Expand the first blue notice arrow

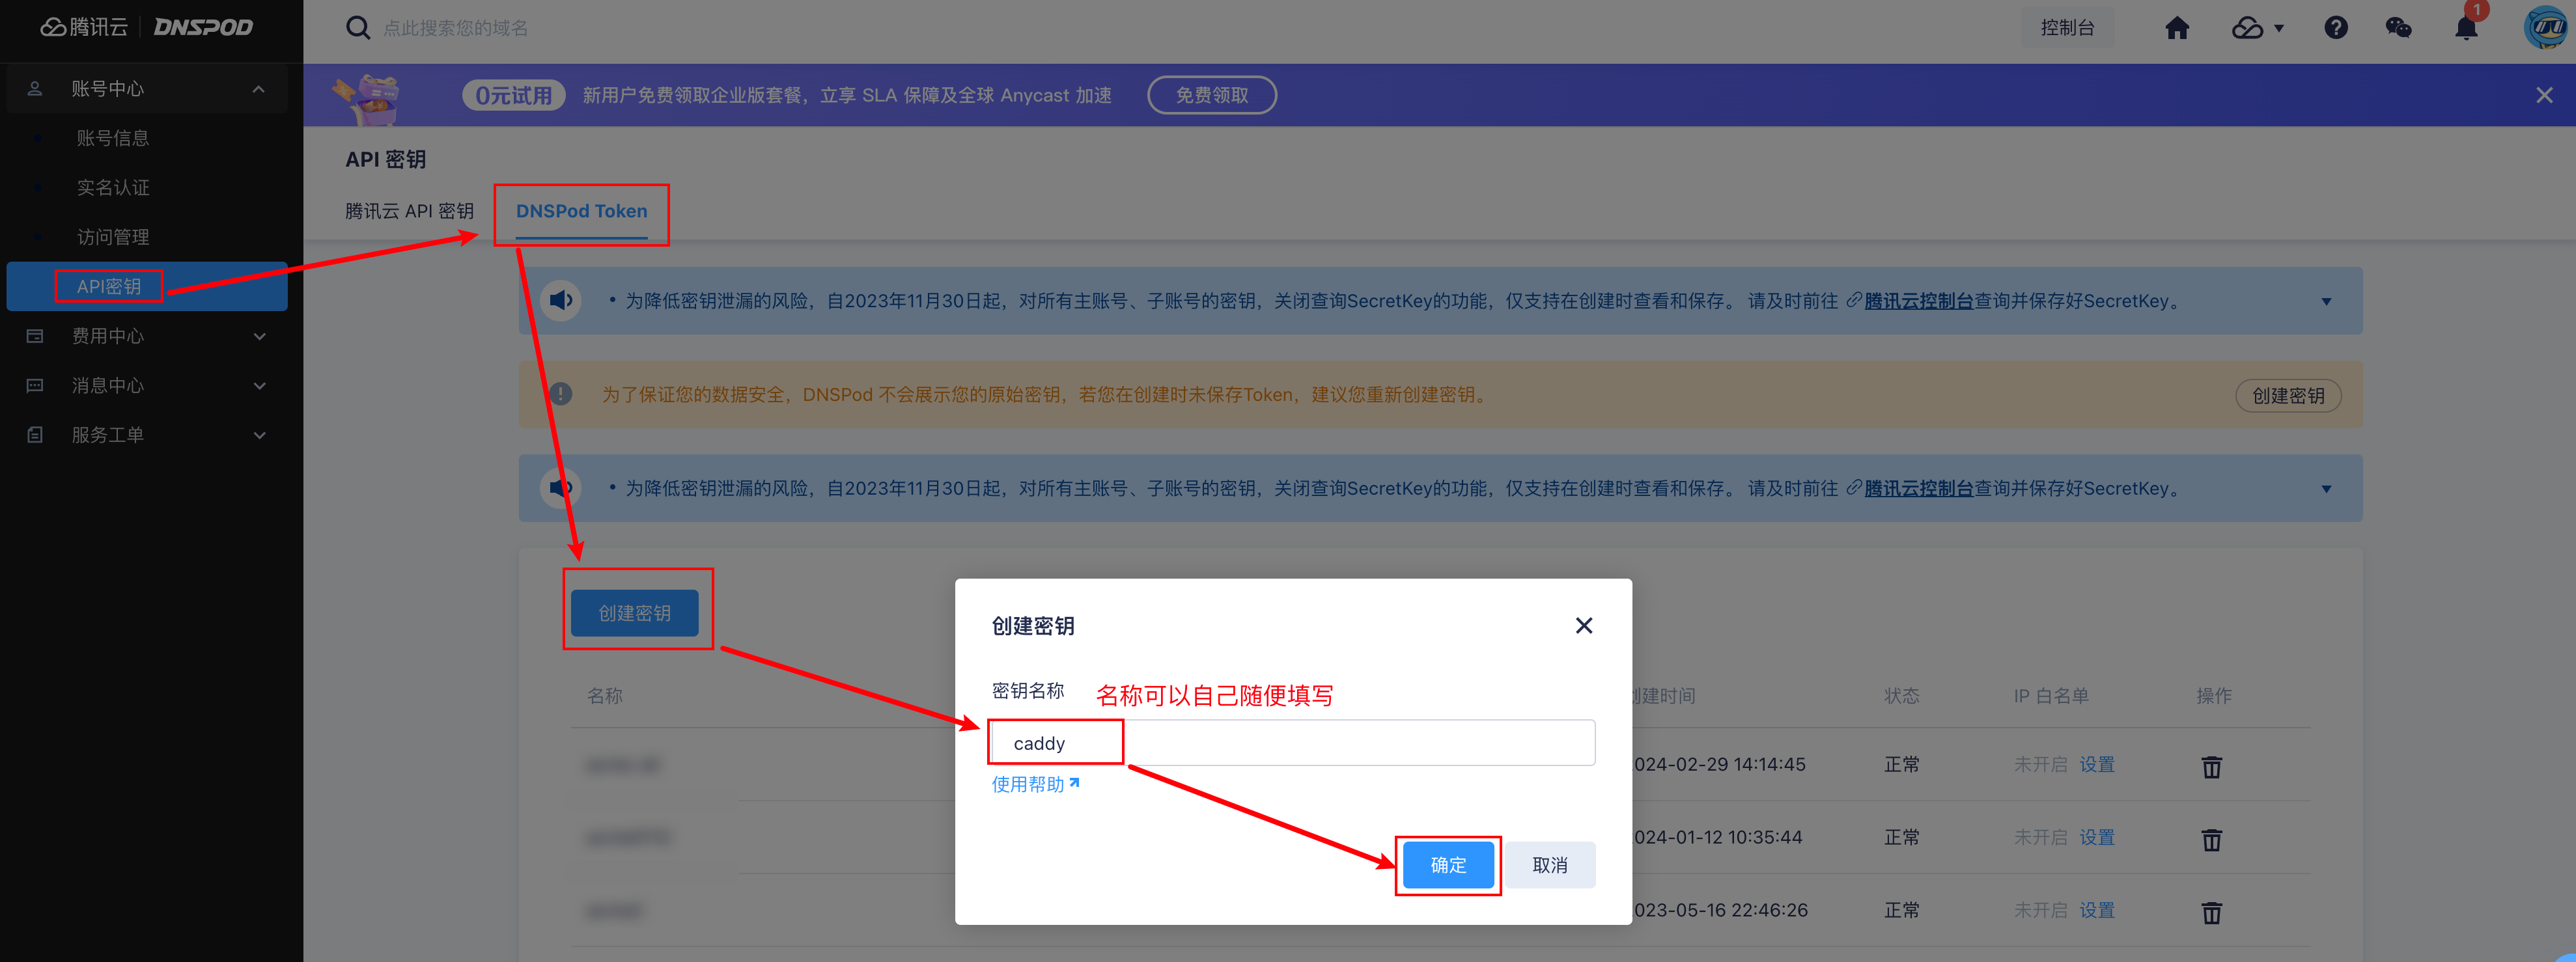(2326, 301)
